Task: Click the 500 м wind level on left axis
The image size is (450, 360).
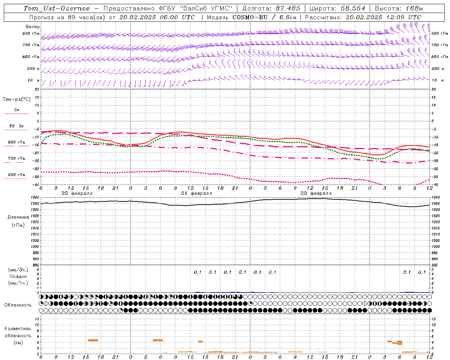Action: pos(33,69)
